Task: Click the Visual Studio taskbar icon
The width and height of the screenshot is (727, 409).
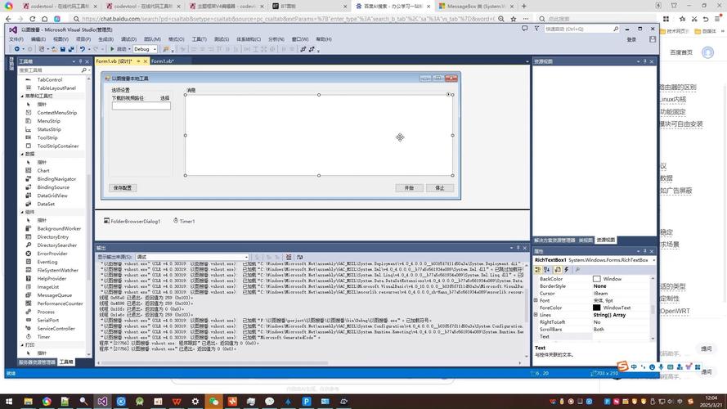Action: click(x=102, y=402)
